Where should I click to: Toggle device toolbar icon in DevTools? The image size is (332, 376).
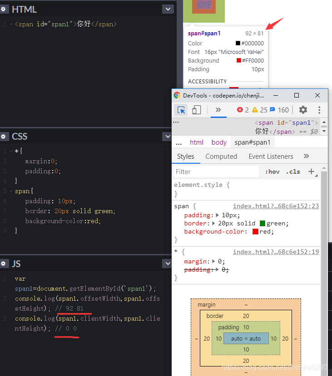(196, 110)
